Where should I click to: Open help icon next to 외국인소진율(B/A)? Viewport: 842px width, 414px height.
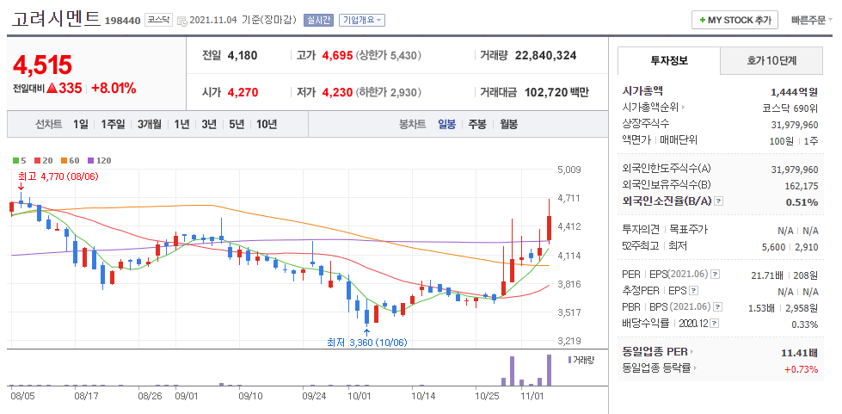(x=719, y=201)
